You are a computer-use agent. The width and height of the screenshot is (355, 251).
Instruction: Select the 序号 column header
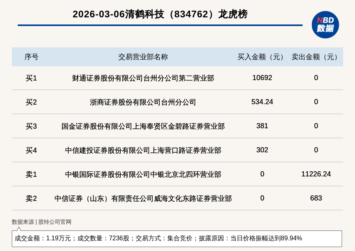click(31, 57)
